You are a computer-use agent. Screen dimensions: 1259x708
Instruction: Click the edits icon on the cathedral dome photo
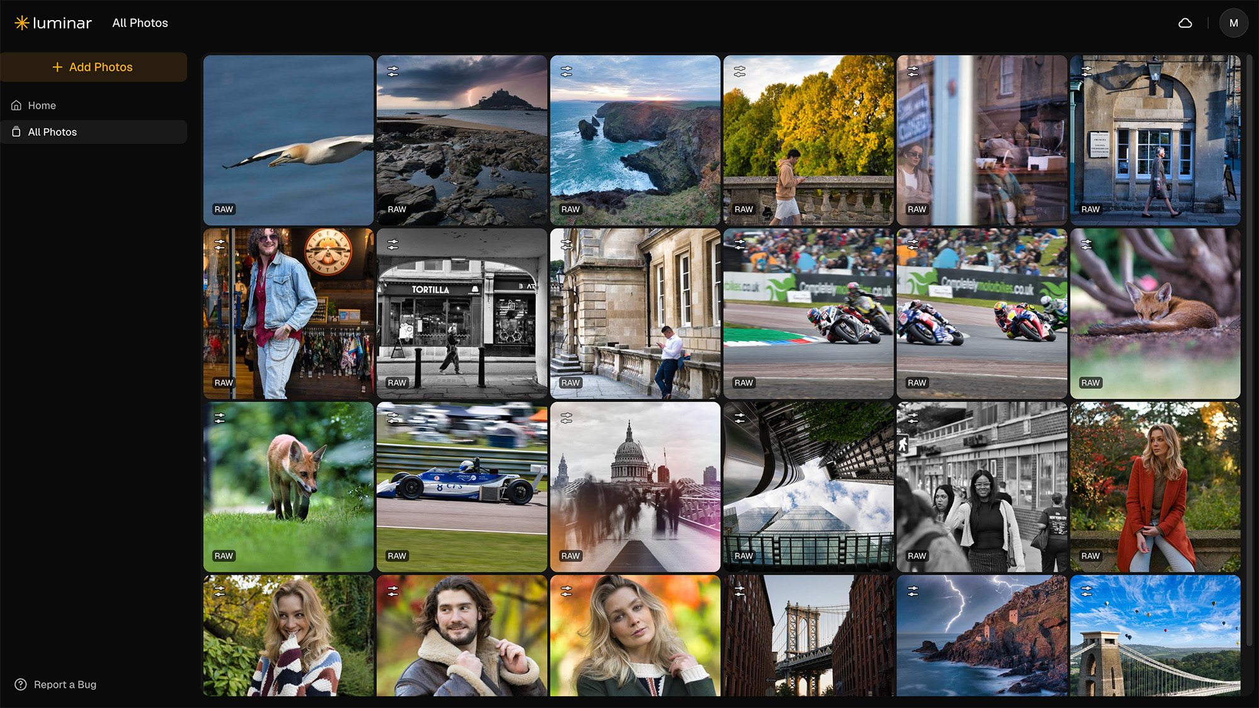tap(566, 418)
